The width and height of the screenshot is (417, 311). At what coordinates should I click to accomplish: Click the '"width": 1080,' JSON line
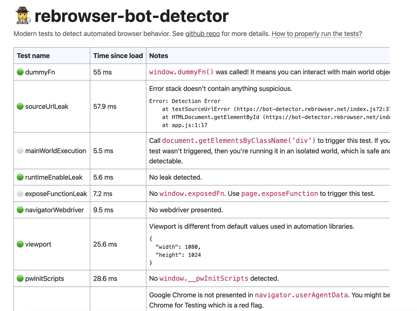(x=178, y=247)
